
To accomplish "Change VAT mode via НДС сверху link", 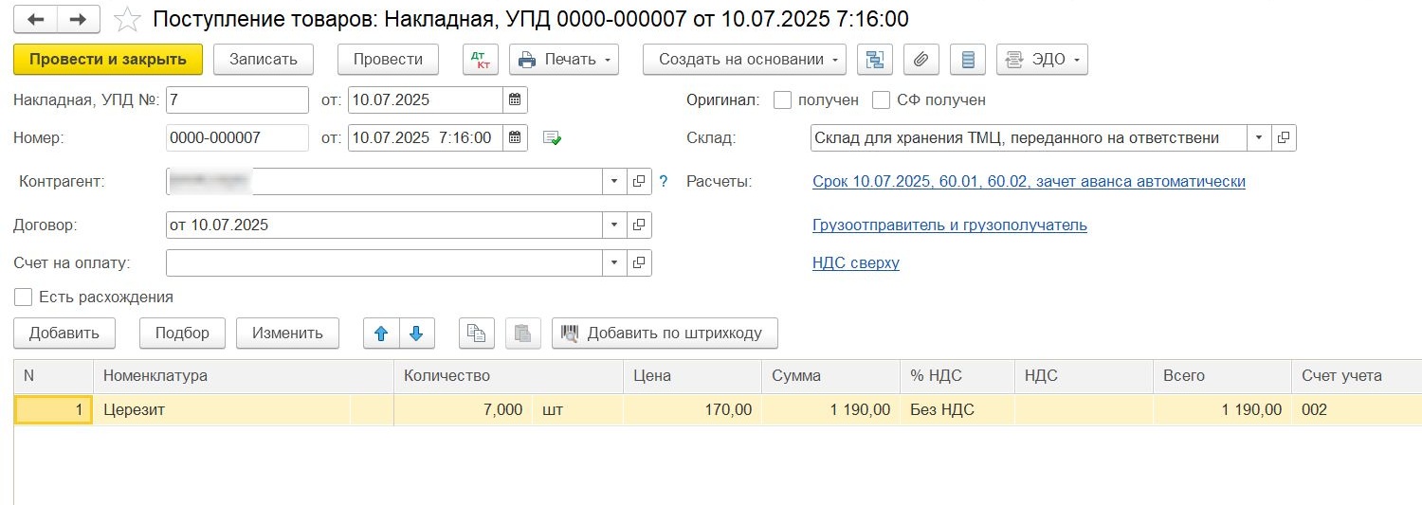I will (856, 262).
